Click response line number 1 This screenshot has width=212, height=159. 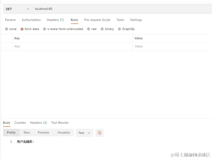pyautogui.click(x=11, y=142)
